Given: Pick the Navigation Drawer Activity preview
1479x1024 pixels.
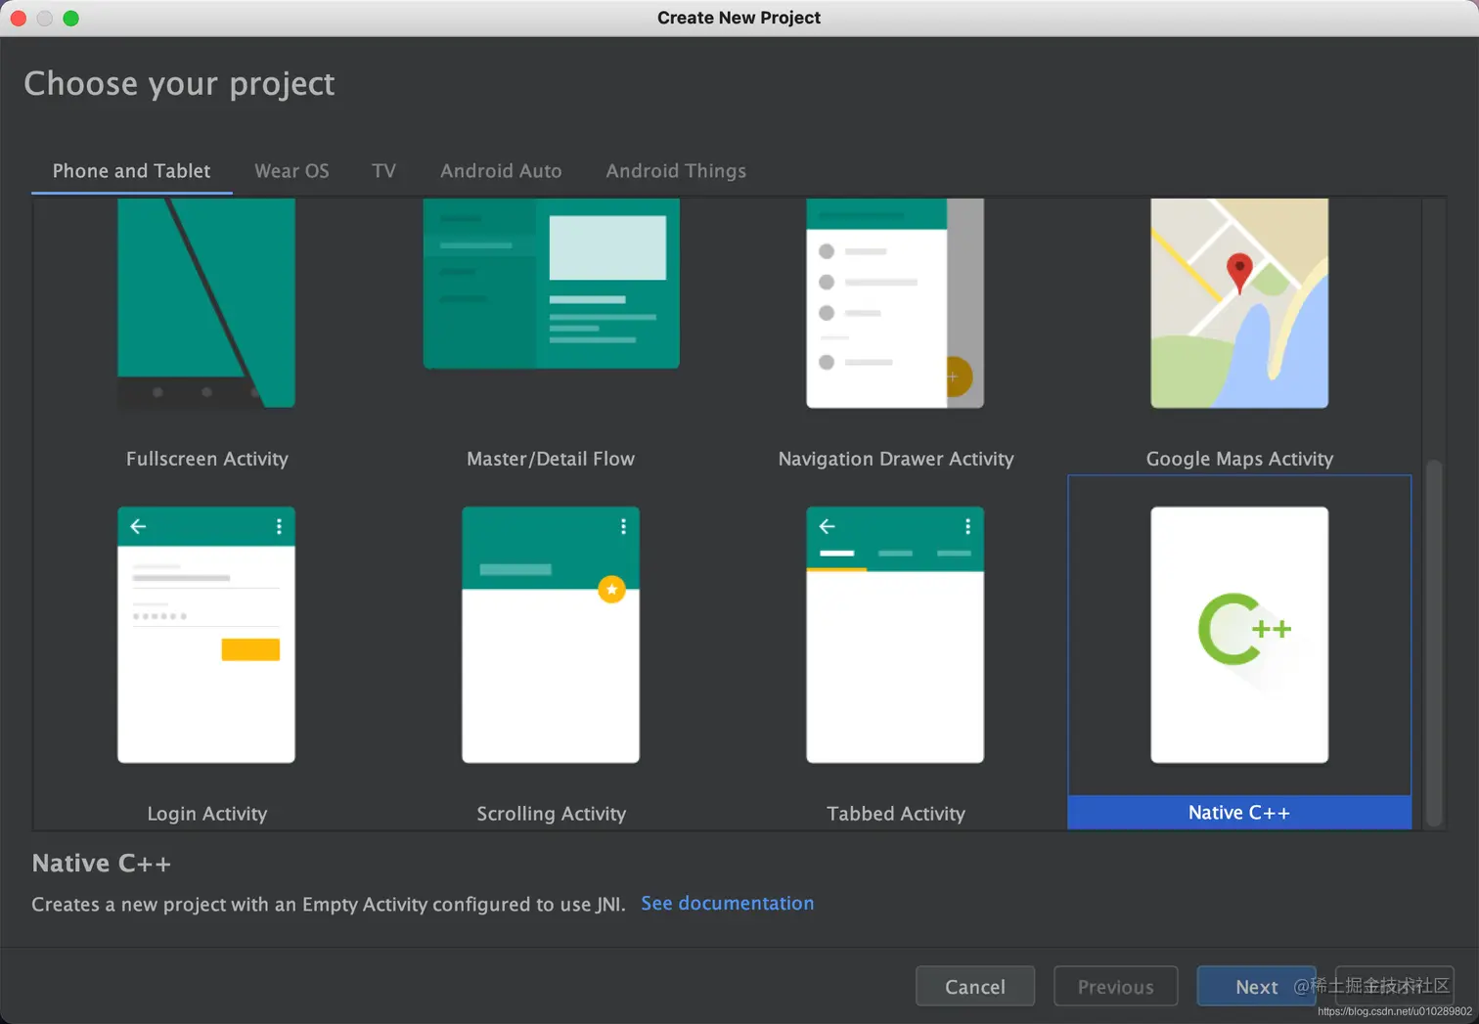Looking at the screenshot, I should pos(895,303).
